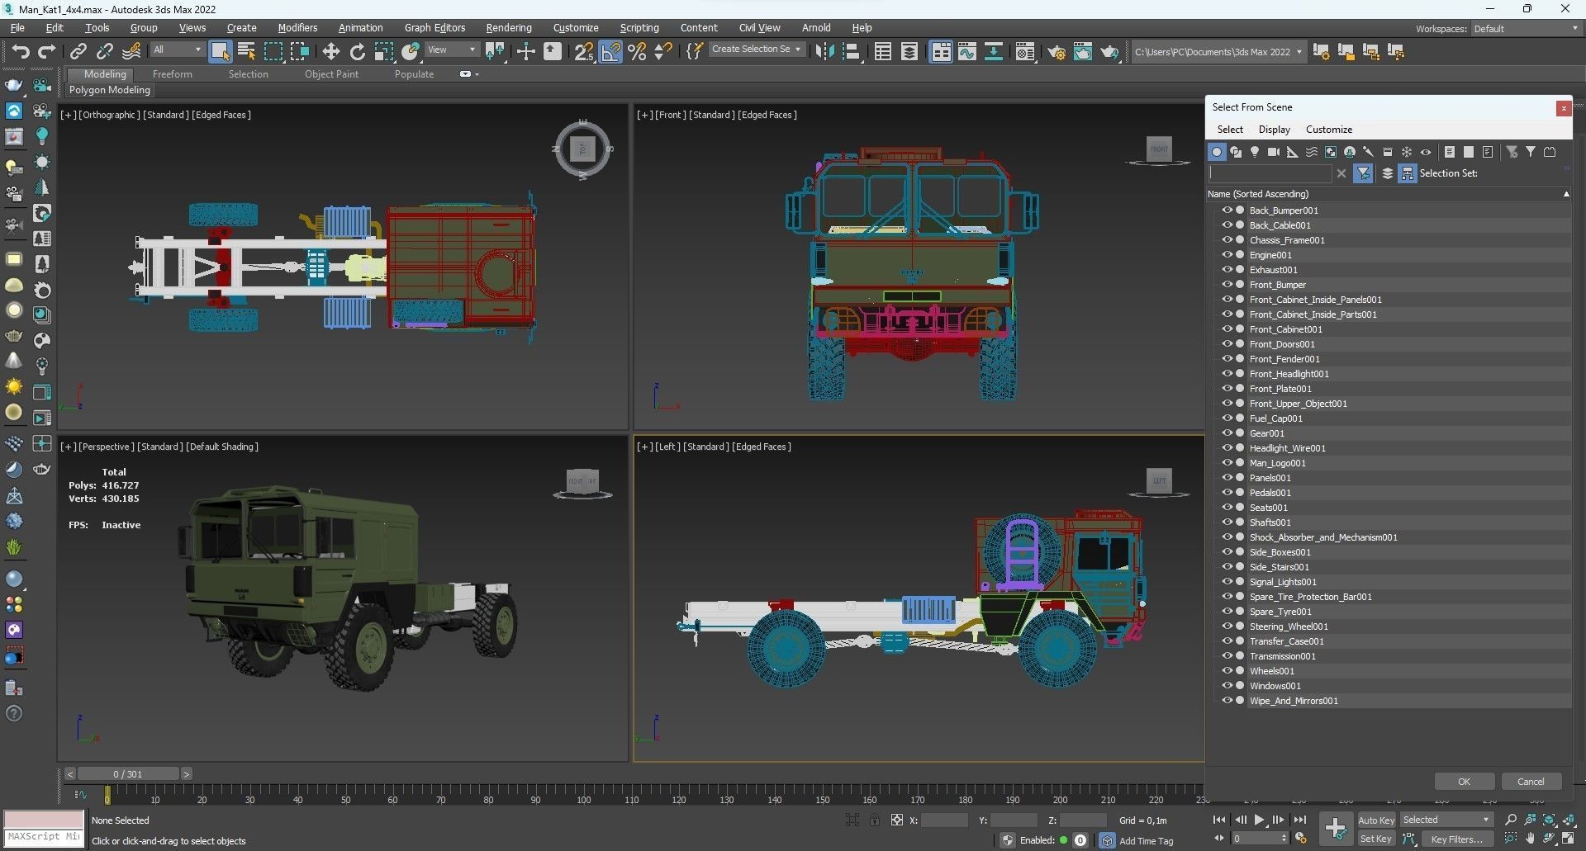Open the Material Editor icon
The image size is (1586, 851).
[1025, 51]
